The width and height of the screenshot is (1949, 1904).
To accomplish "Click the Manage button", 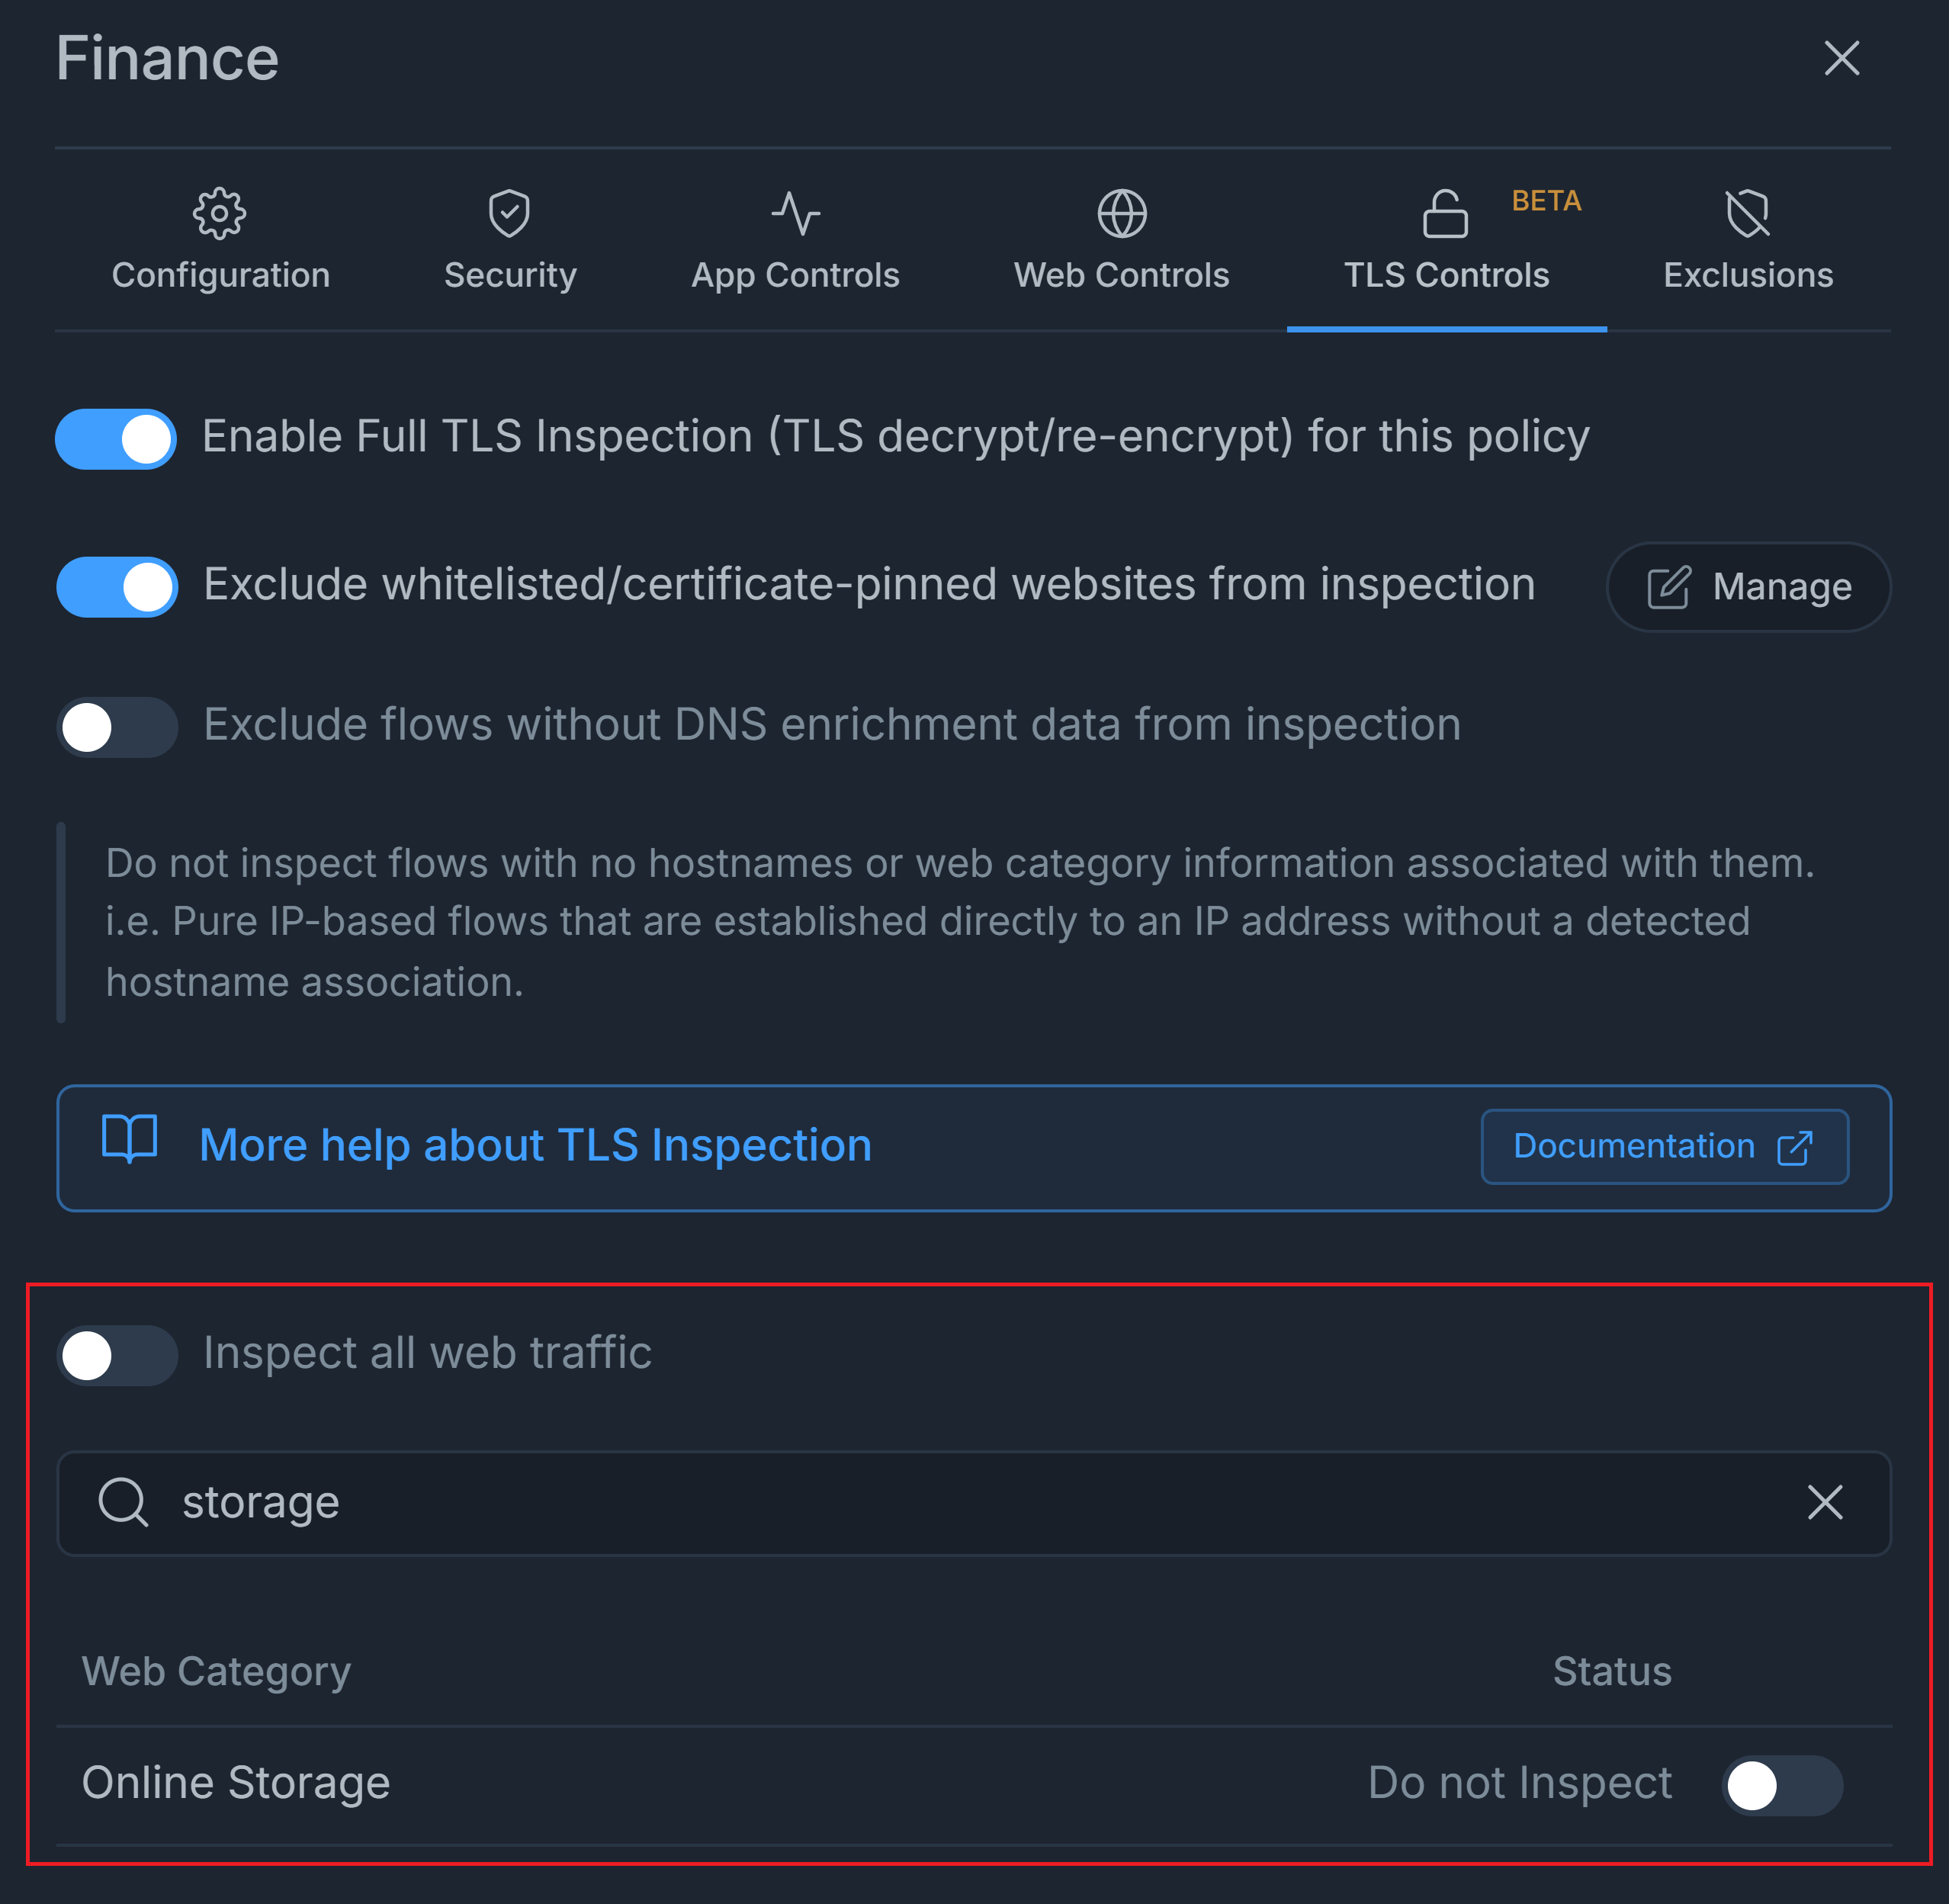I will [x=1748, y=587].
